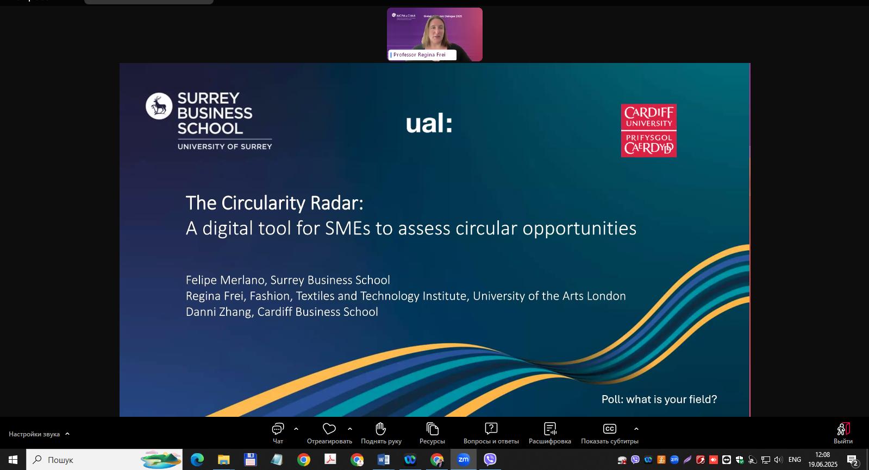
Task: Click the Surrey Business School logo
Action: (x=209, y=120)
